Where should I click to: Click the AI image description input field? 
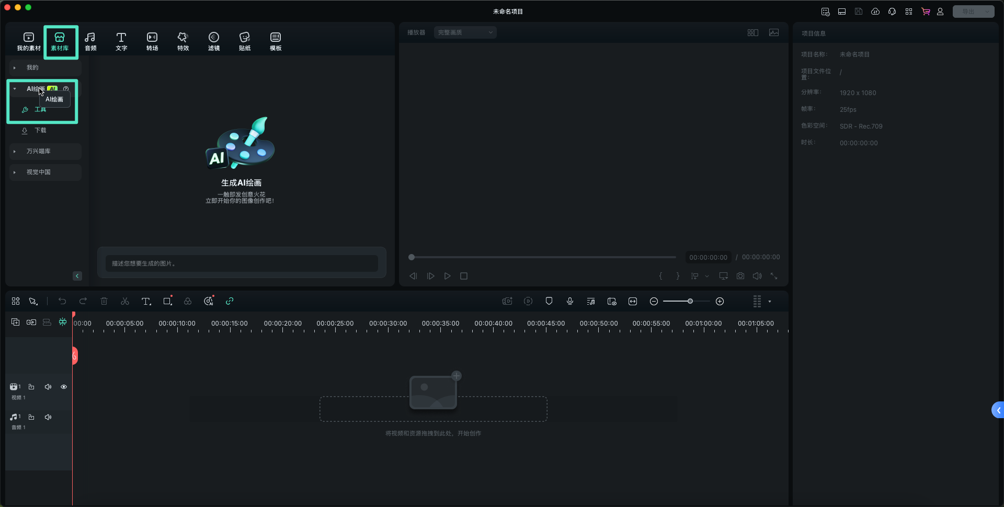(x=242, y=263)
